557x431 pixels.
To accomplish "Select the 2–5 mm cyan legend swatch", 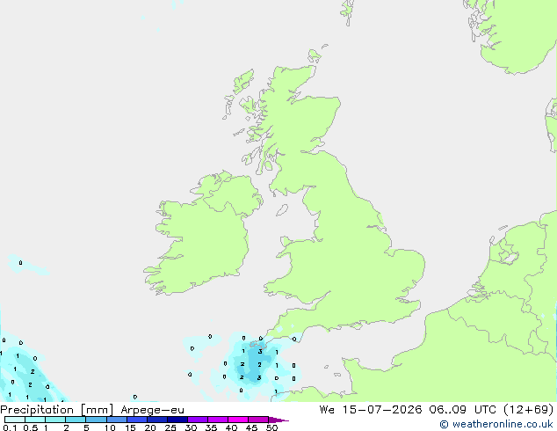I will [x=76, y=420].
